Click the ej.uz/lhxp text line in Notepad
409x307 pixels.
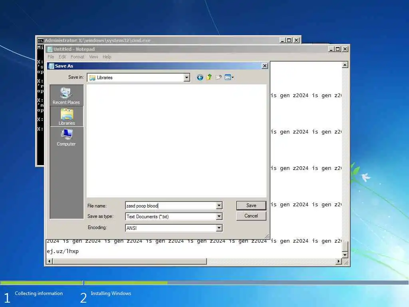[x=63, y=251]
